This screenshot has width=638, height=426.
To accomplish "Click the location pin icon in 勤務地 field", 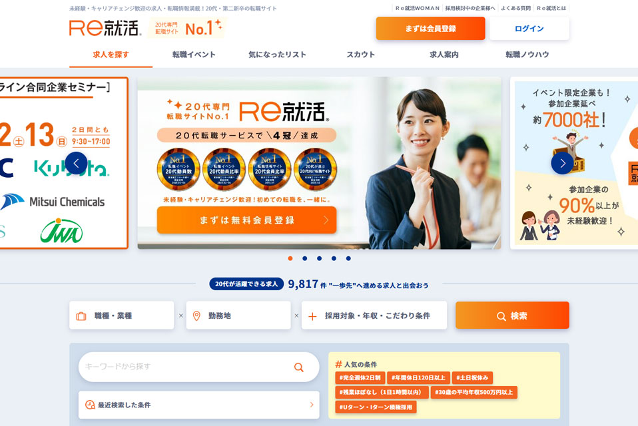I will pos(196,316).
